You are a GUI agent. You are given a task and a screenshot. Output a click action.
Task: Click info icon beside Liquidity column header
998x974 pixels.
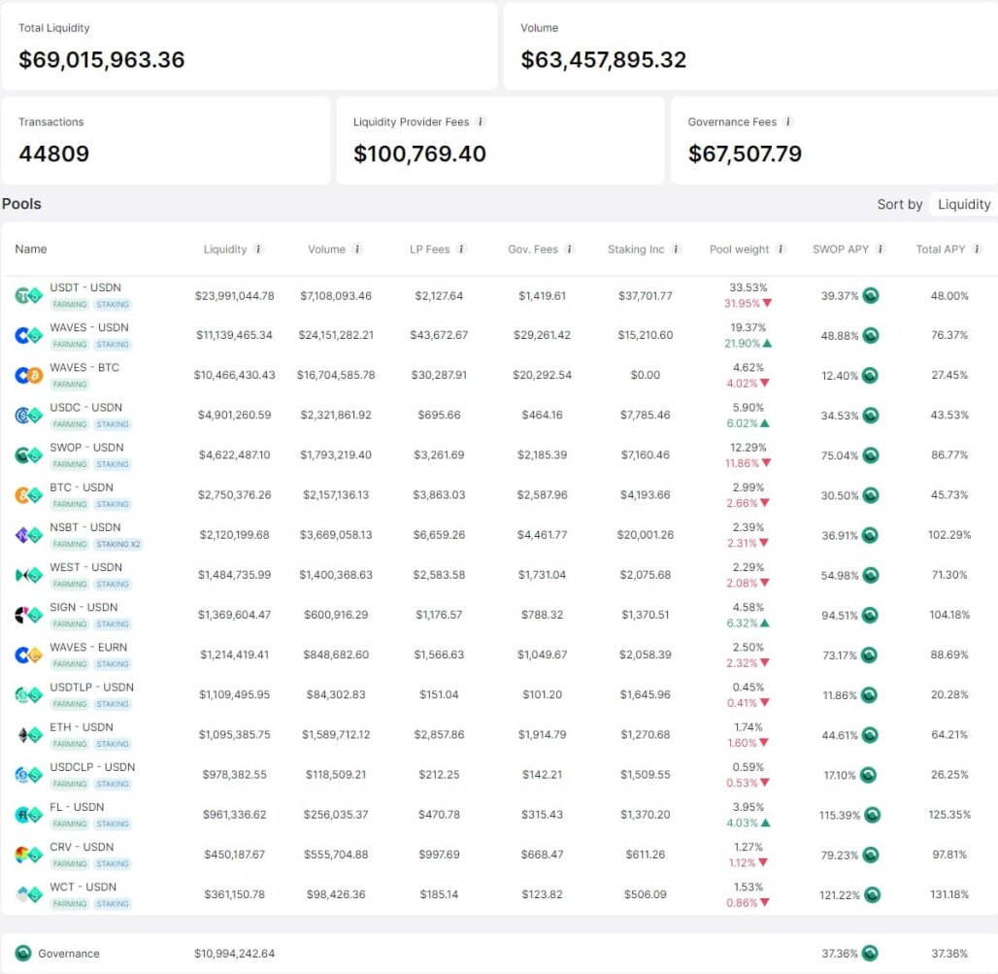coord(258,249)
